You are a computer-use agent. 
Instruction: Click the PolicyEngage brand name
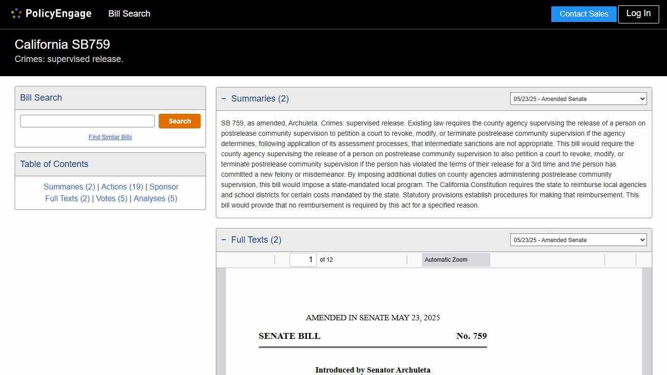(x=59, y=13)
